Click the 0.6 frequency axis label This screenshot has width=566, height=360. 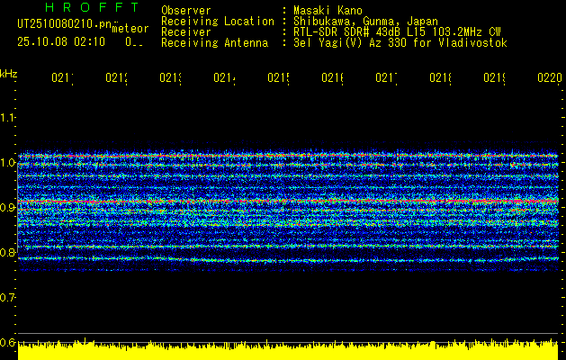8,342
